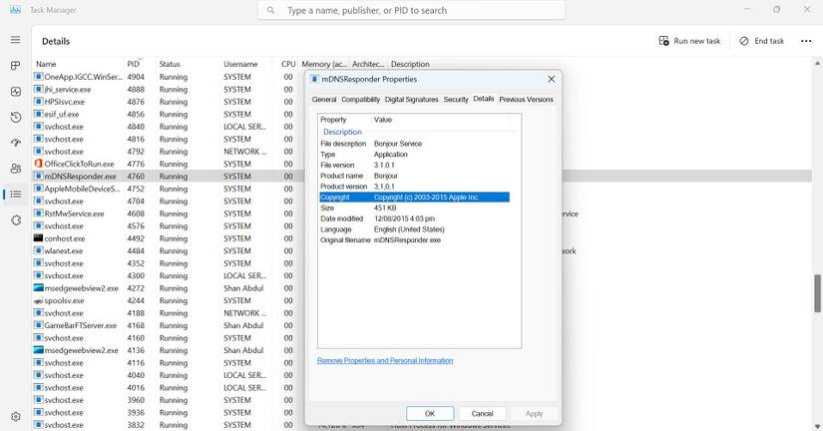Click the Run new task button

pyautogui.click(x=689, y=41)
